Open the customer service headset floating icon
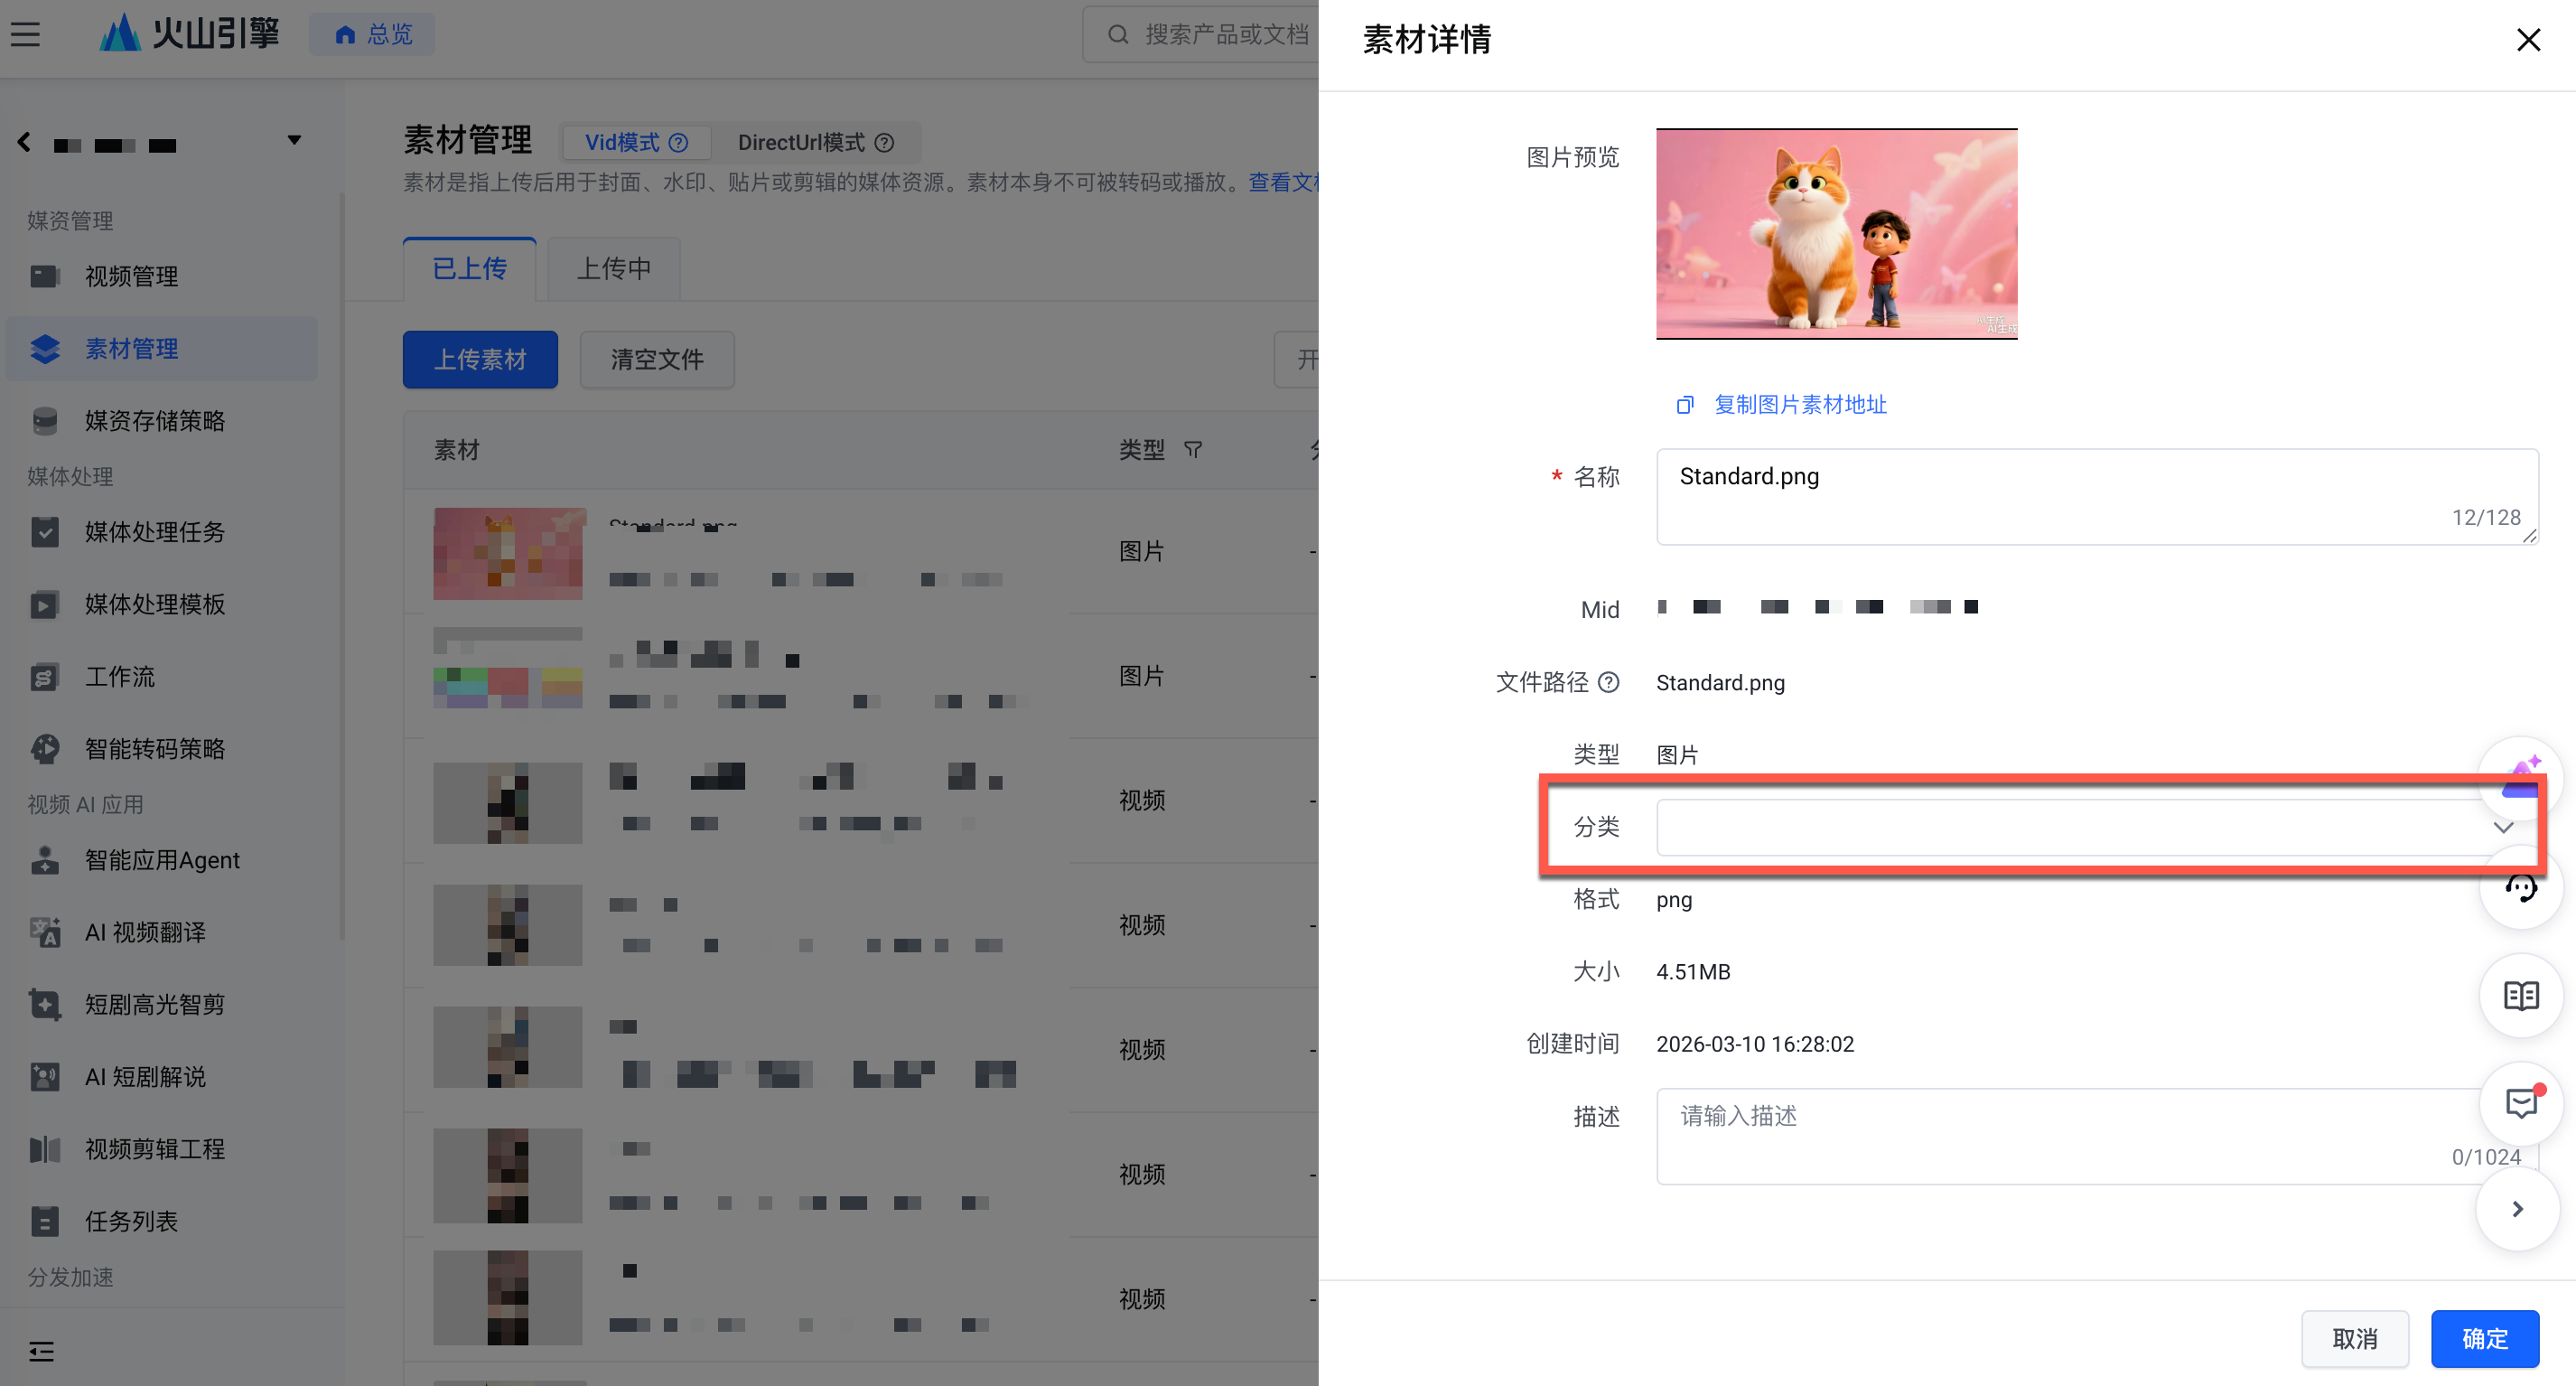This screenshot has height=1386, width=2576. pyautogui.click(x=2519, y=888)
